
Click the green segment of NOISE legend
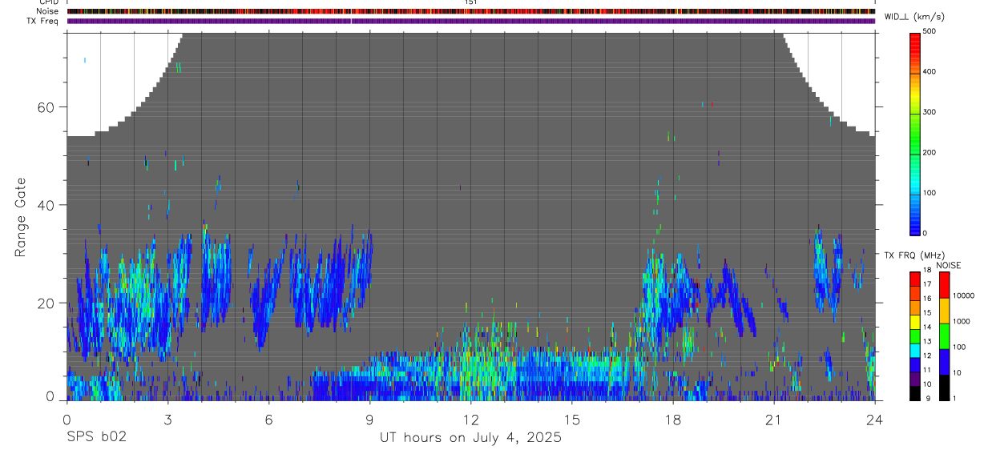(944, 336)
